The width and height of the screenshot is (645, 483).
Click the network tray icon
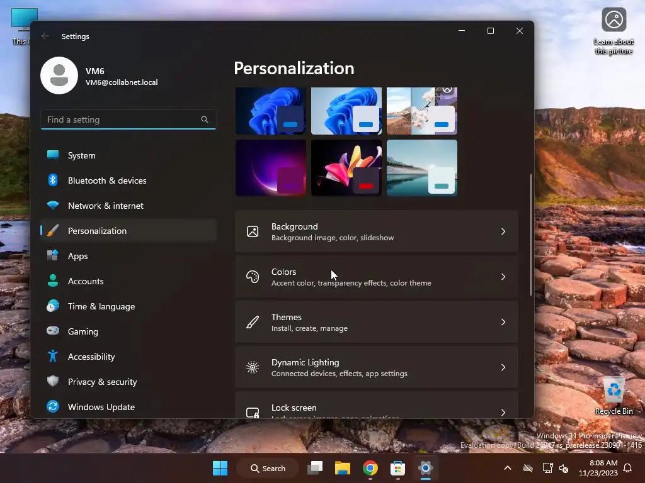coord(547,468)
